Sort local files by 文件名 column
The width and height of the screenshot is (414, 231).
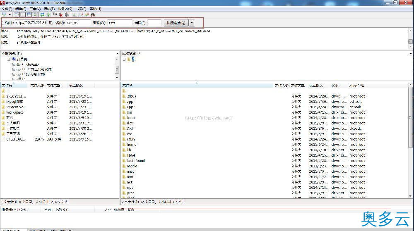coord(14,86)
